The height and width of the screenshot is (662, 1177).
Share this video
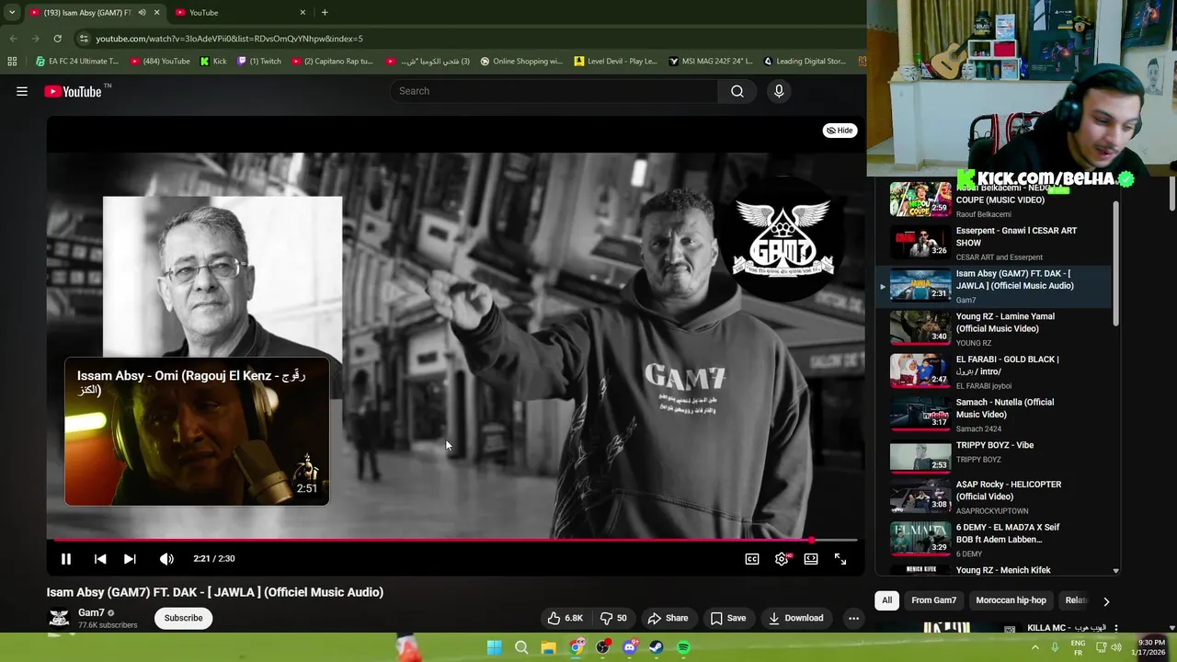[x=668, y=618]
